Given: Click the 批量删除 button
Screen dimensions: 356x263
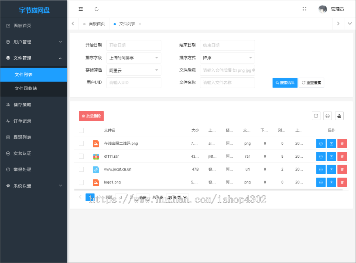Looking at the screenshot, I should (x=91, y=116).
